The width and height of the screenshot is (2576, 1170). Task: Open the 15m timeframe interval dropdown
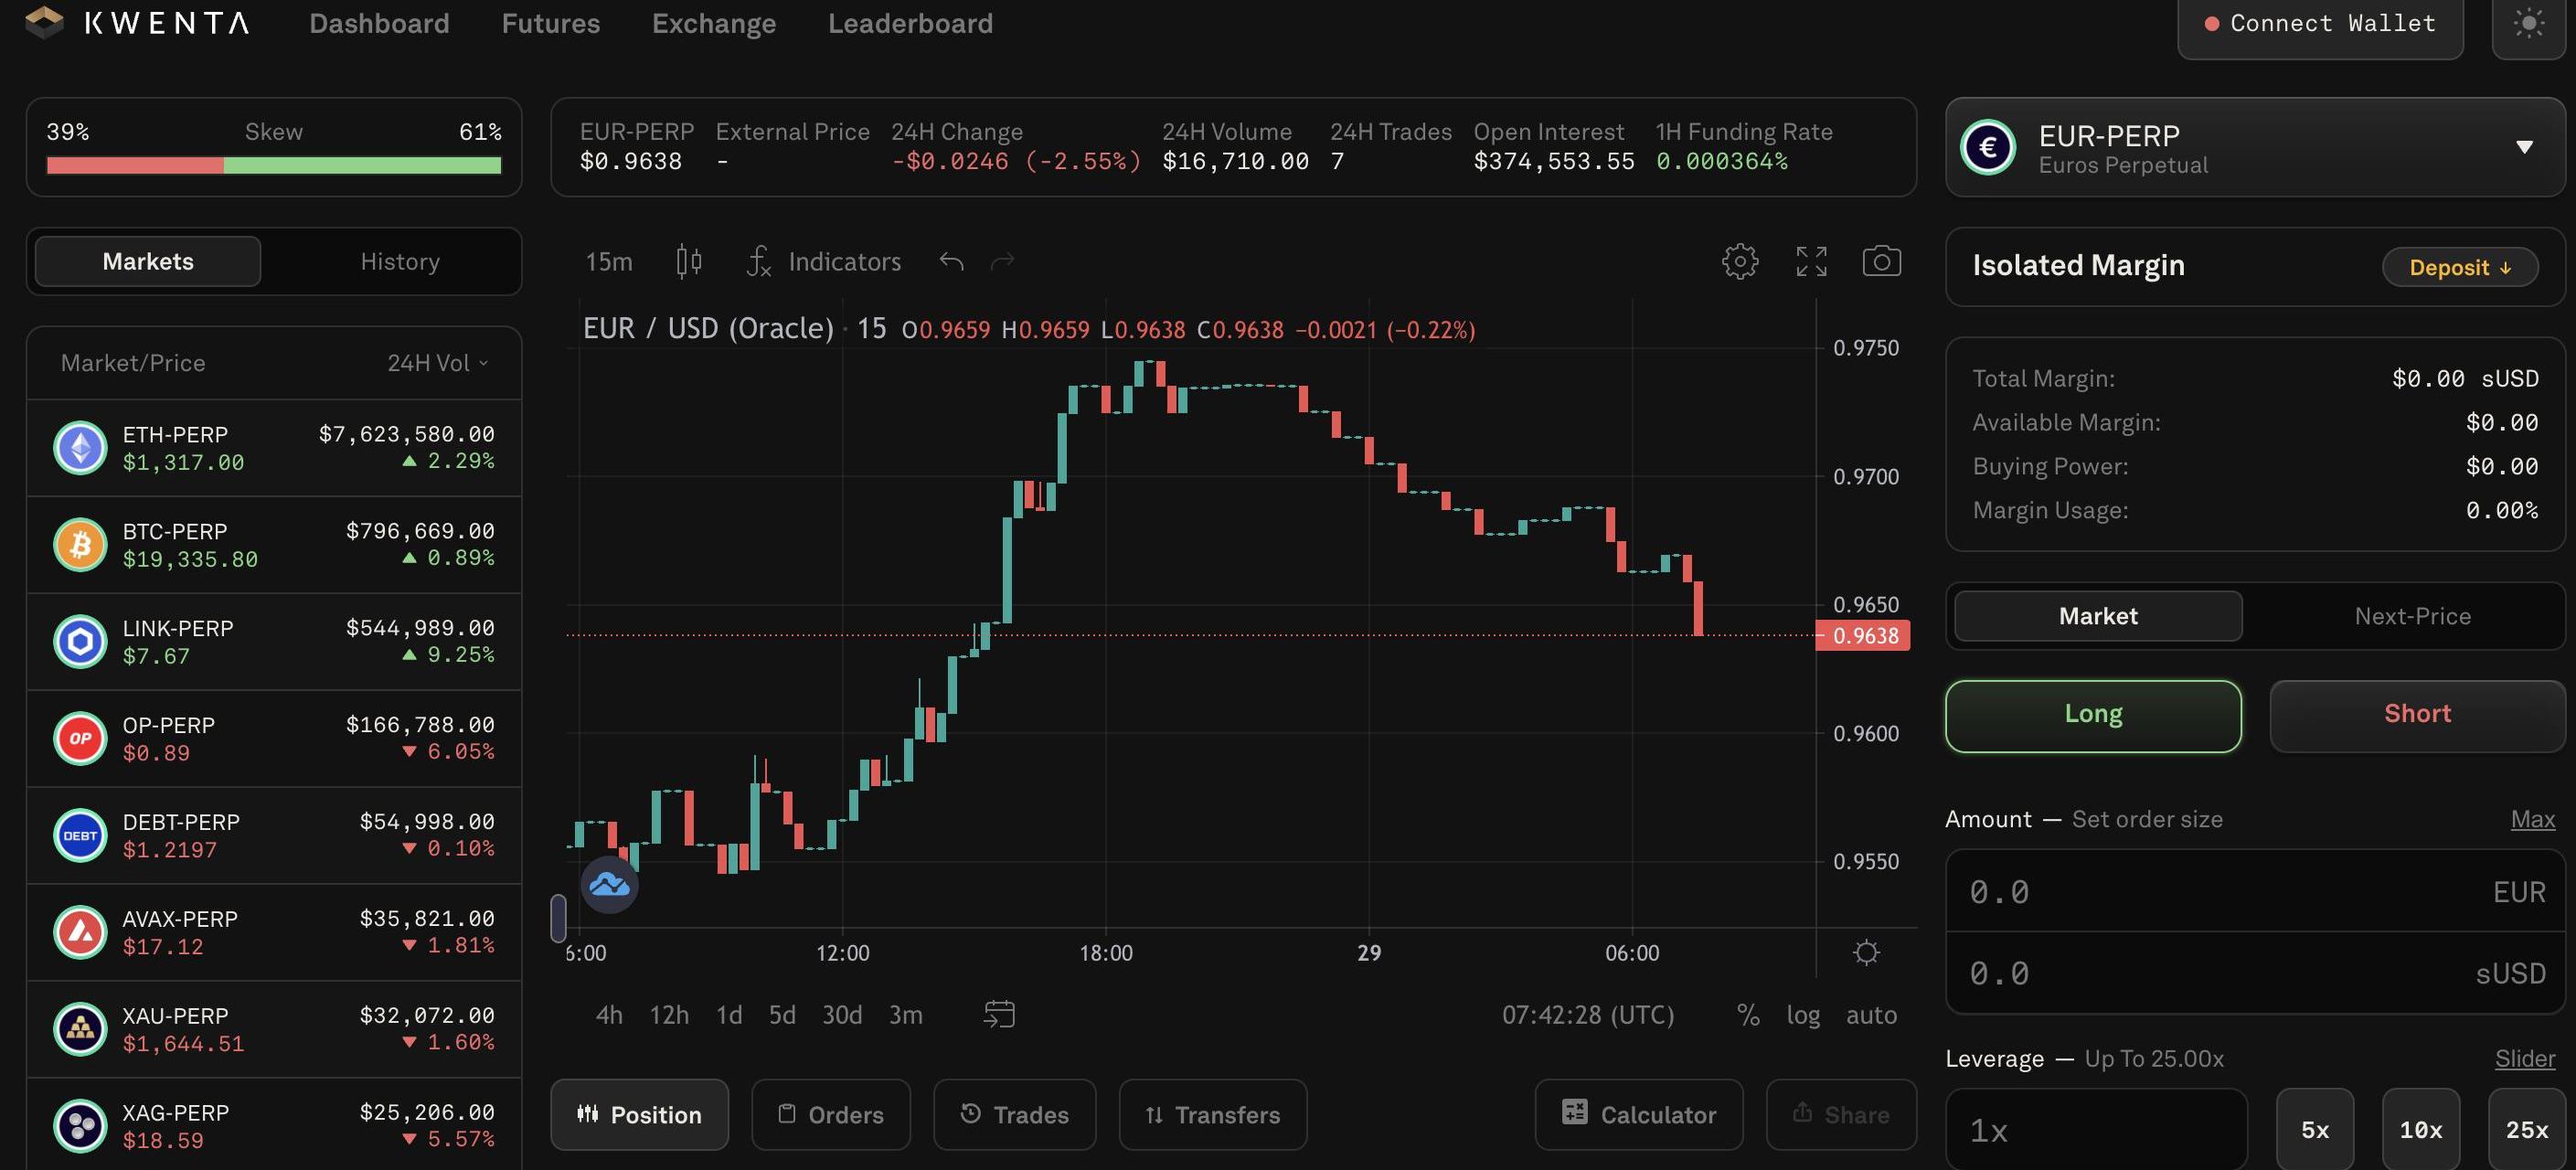point(608,262)
